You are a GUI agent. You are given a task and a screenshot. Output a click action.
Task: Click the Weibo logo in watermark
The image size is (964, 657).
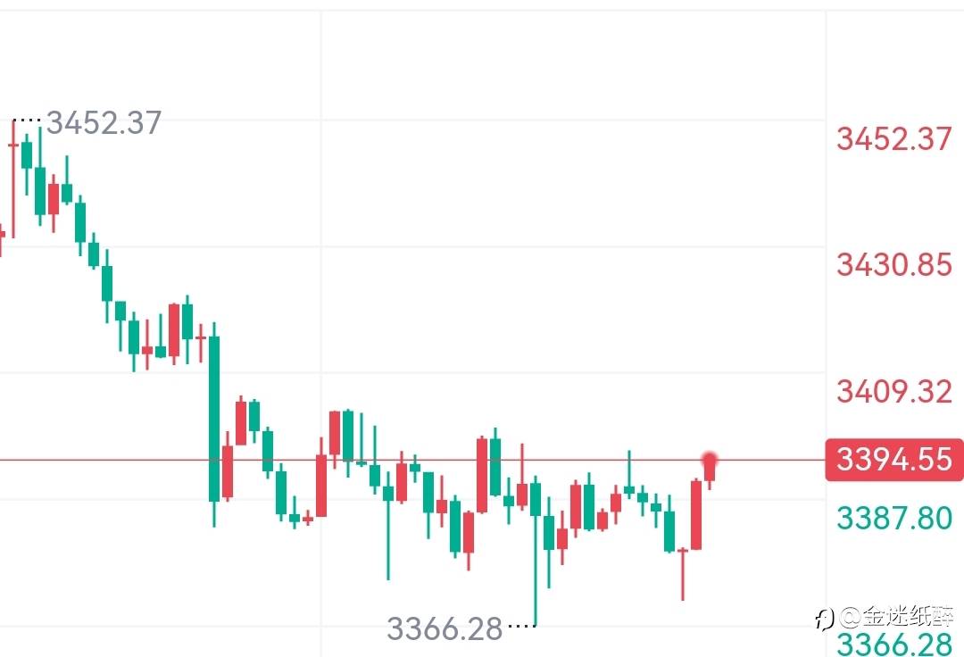[x=825, y=619]
